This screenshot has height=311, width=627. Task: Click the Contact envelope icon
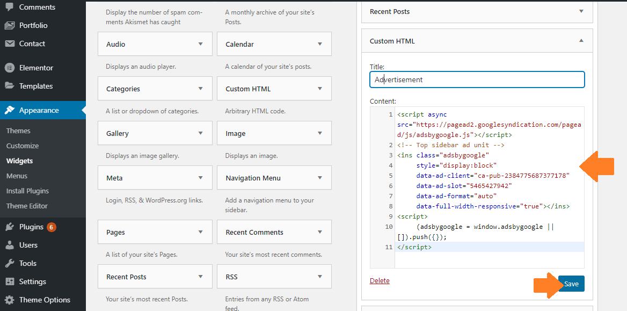(10, 44)
